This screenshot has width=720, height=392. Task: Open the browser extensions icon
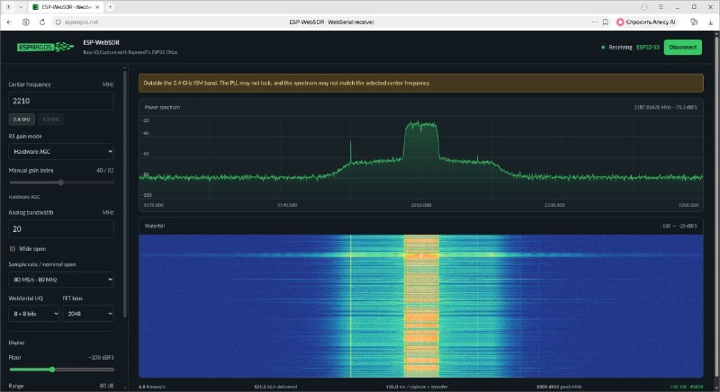pyautogui.click(x=694, y=22)
